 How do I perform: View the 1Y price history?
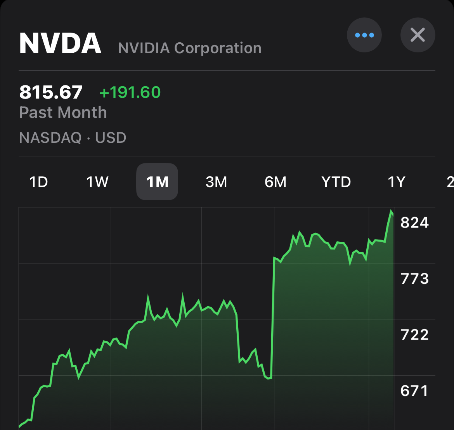coord(397,182)
